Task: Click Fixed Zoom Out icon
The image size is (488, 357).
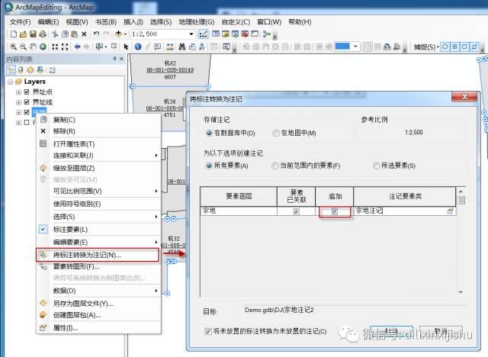Action: [65, 47]
